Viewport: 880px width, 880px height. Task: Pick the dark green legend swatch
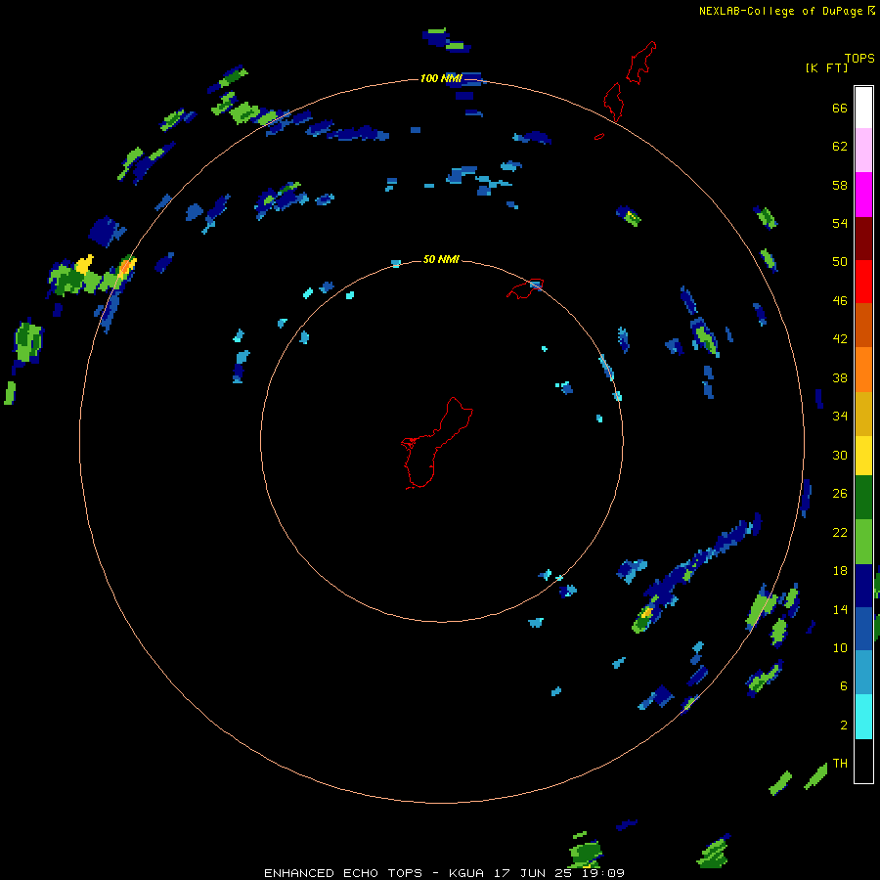click(863, 498)
